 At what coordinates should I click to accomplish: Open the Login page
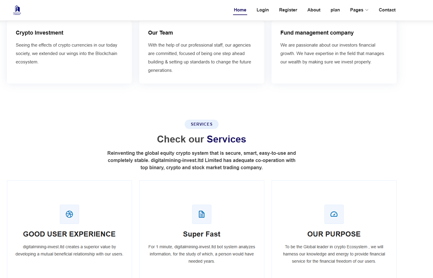(x=263, y=10)
